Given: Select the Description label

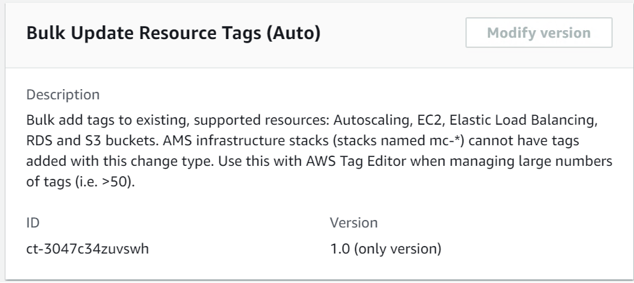Looking at the screenshot, I should [62, 93].
